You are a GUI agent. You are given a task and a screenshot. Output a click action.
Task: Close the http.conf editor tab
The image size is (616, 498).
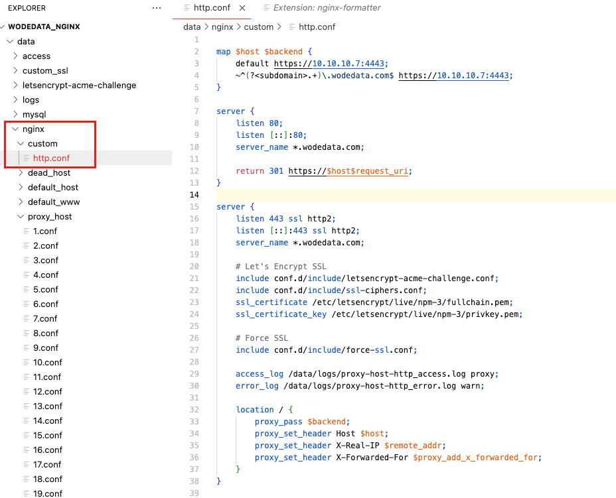(242, 8)
